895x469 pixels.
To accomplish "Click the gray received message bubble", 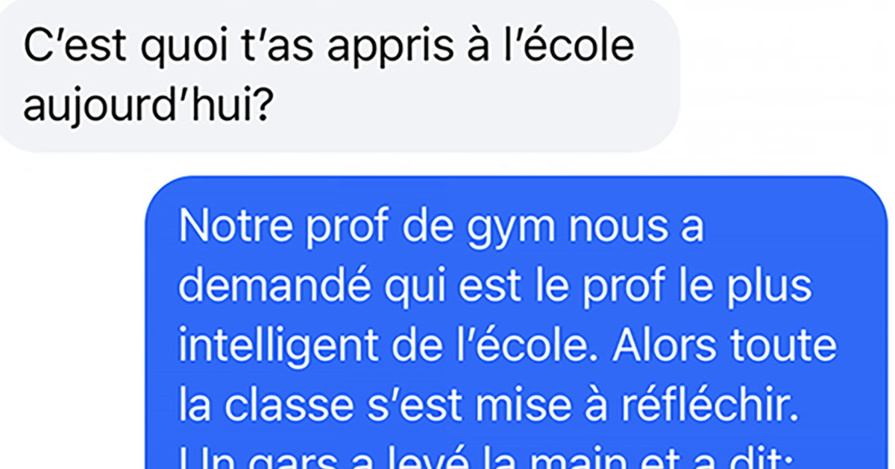I will 339,74.
